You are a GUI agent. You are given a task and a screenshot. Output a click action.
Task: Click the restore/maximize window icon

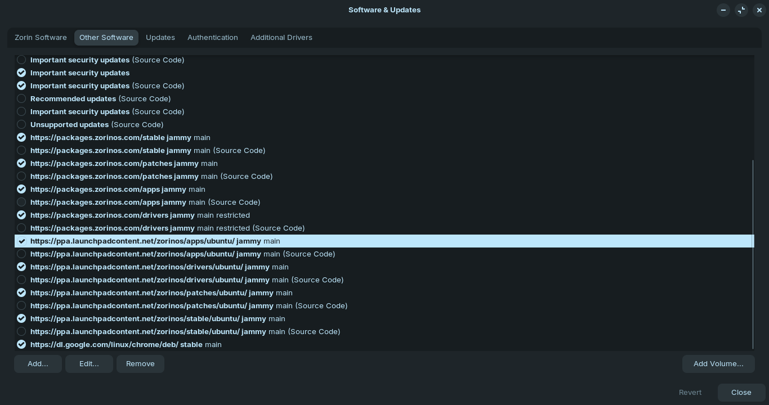click(x=741, y=10)
